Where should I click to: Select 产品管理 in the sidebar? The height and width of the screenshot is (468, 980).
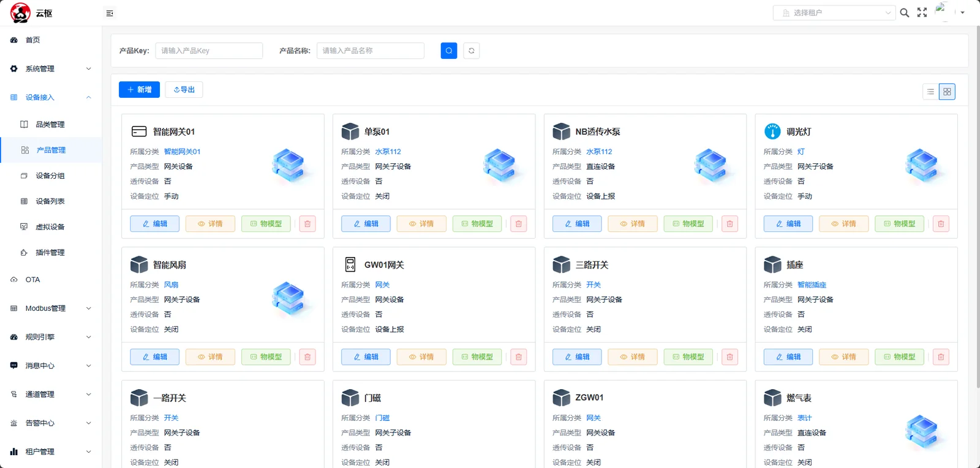[x=51, y=150]
